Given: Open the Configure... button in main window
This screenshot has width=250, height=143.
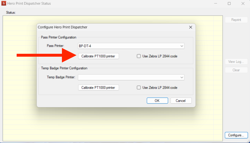Looking at the screenshot, I should point(236,135).
